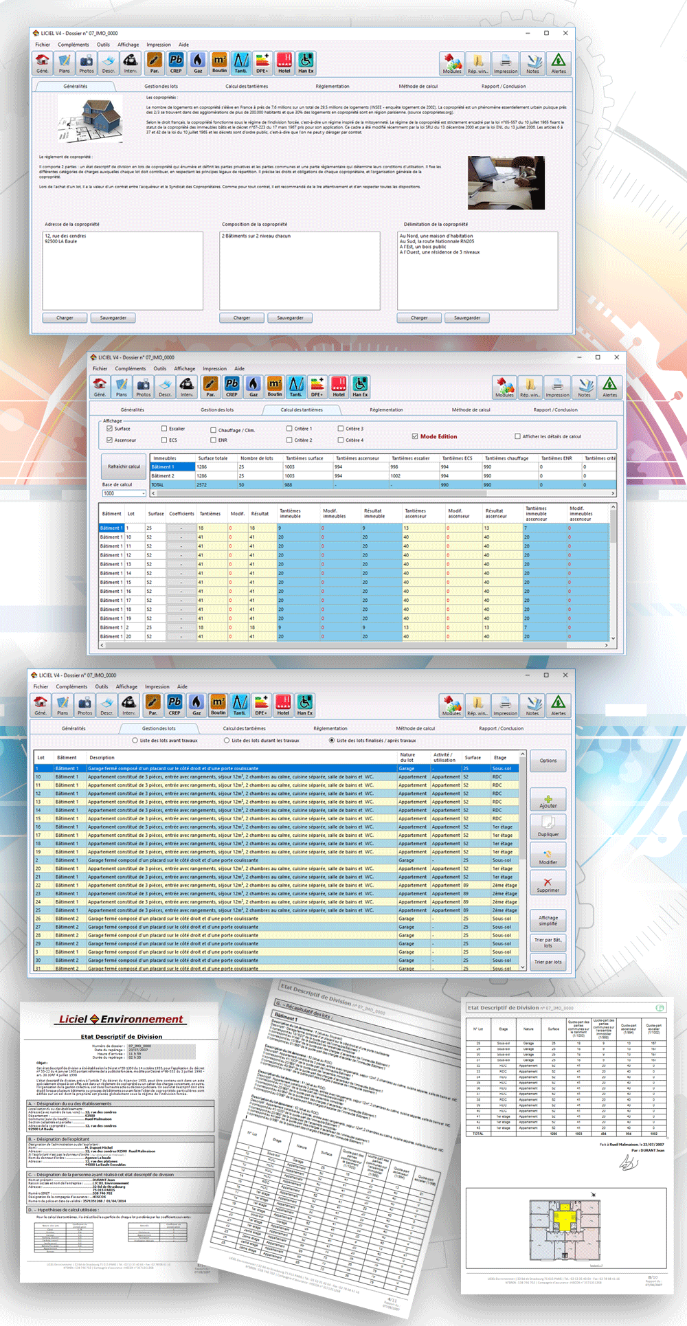The width and height of the screenshot is (687, 1326).
Task: Open Plans icon in the Généralités window toolbar
Action: (x=65, y=63)
